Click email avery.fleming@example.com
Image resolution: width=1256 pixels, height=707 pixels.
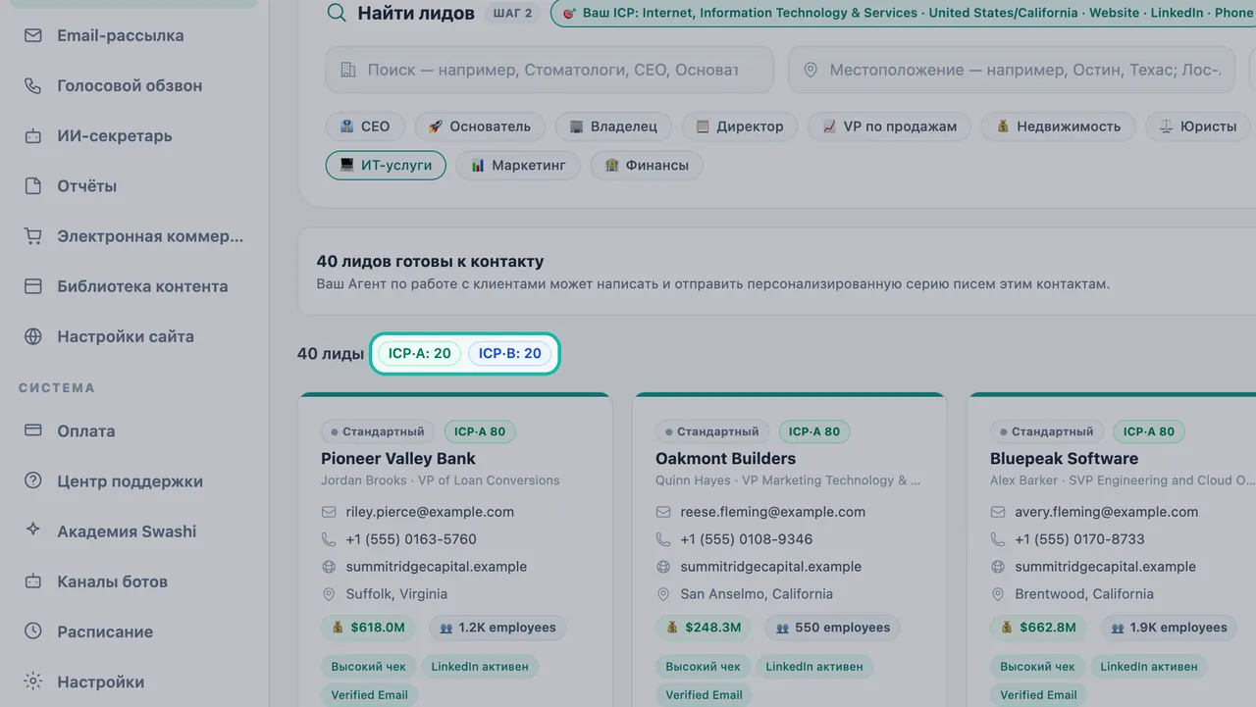coord(1106,512)
